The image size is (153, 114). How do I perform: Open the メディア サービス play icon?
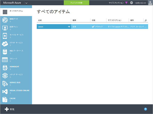(x=5, y=76)
